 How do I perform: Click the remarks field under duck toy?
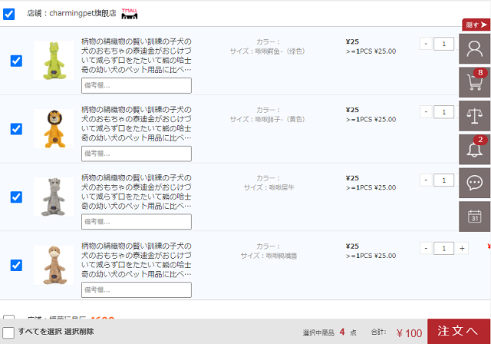tap(137, 289)
